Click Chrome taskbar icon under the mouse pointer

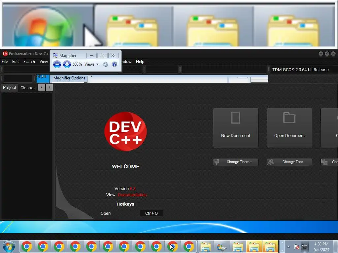point(173,246)
